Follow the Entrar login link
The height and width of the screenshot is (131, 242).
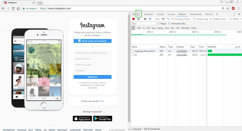tap(102, 101)
